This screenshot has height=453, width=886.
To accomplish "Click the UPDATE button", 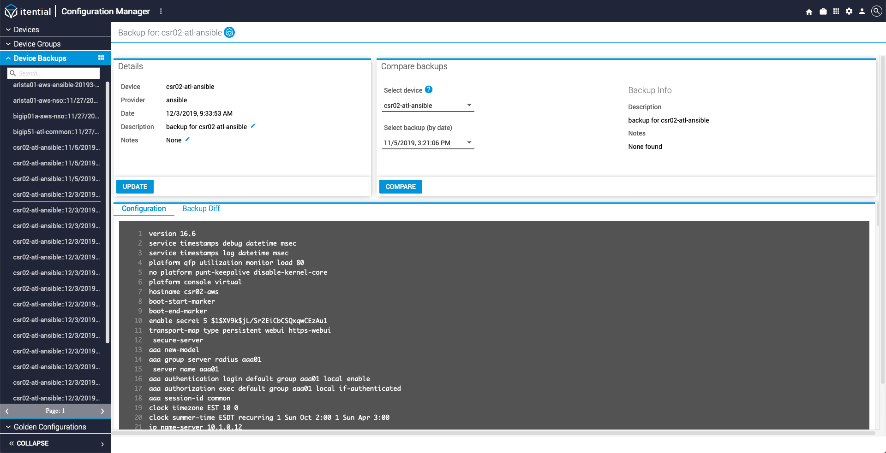I will point(135,187).
